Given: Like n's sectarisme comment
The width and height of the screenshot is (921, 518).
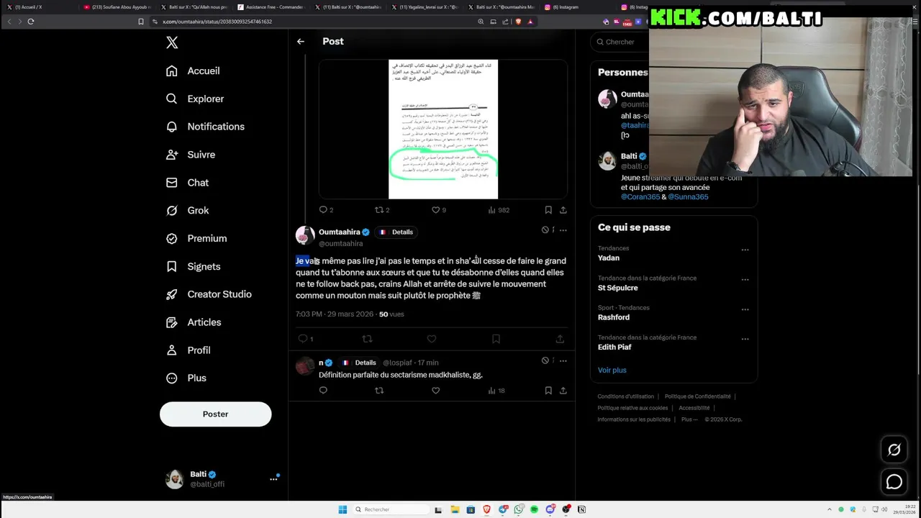Looking at the screenshot, I should pyautogui.click(x=435, y=391).
